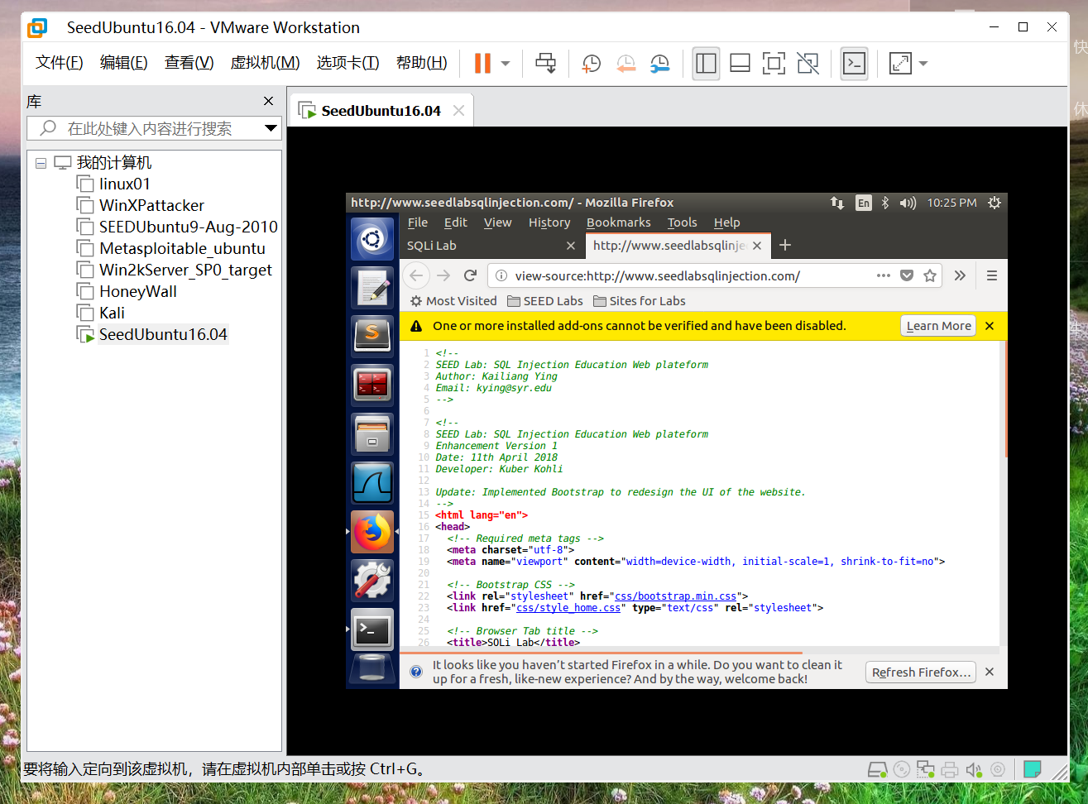Close the library panel
The width and height of the screenshot is (1088, 804).
pyautogui.click(x=268, y=101)
